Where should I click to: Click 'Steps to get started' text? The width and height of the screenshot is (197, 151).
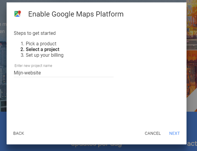pos(35,33)
